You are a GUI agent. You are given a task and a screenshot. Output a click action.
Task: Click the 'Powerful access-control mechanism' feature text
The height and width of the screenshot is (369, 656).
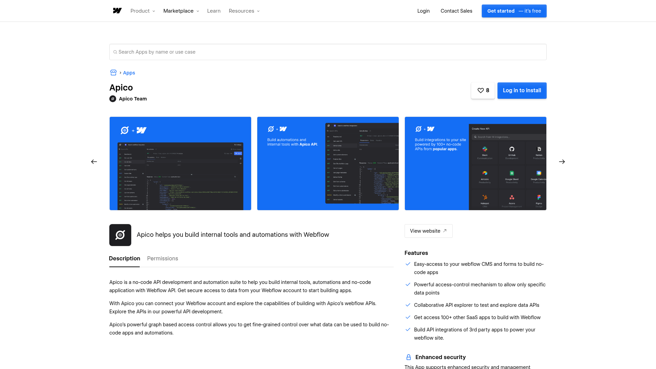tap(480, 289)
